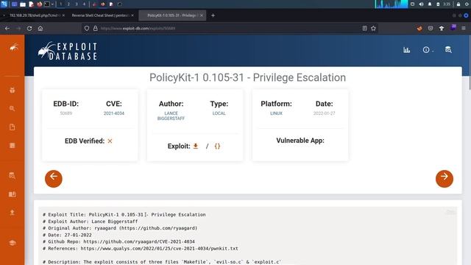Click the tracking protection shield icon

click(87, 28)
